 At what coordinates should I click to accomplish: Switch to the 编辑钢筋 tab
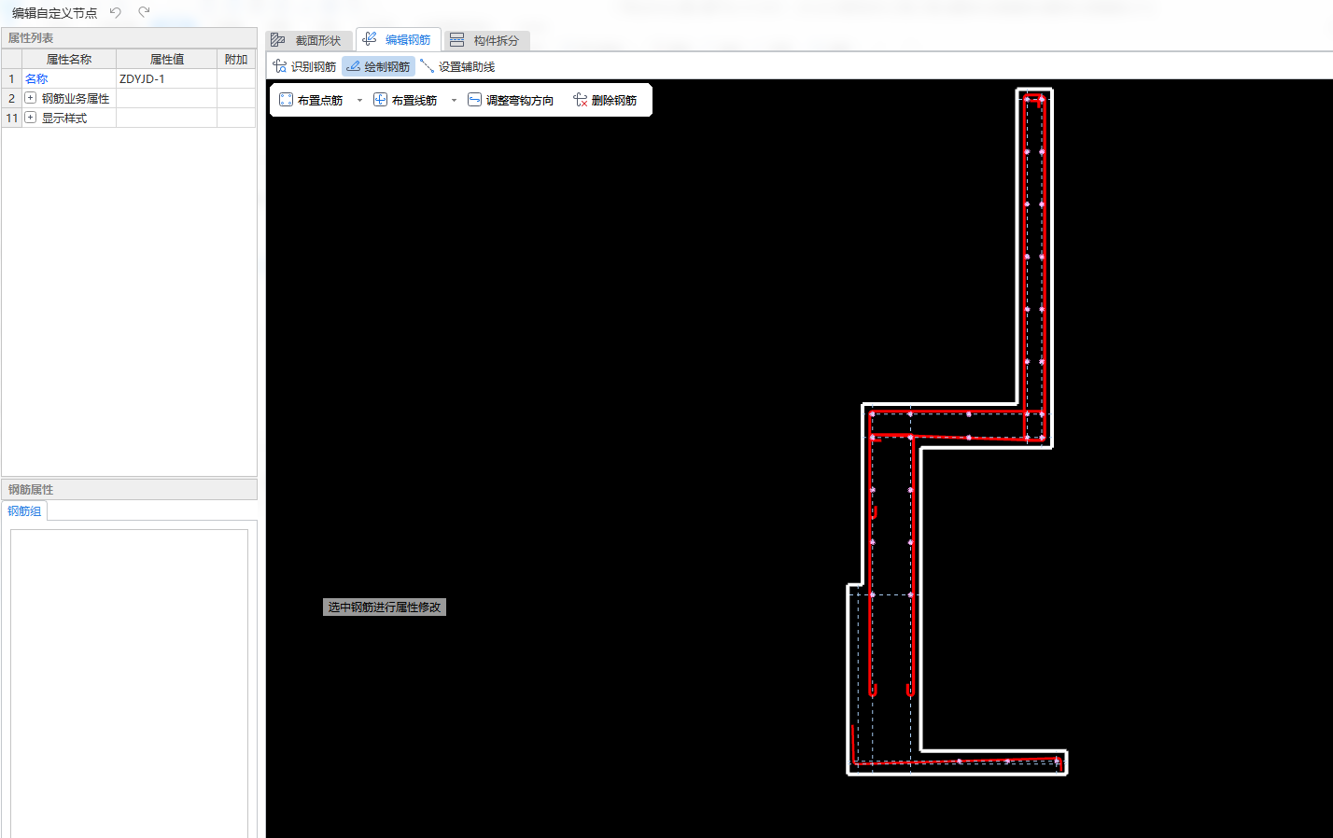pos(399,39)
